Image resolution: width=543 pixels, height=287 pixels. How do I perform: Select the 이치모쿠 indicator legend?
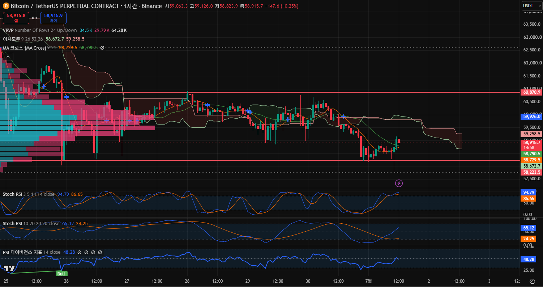(43, 39)
